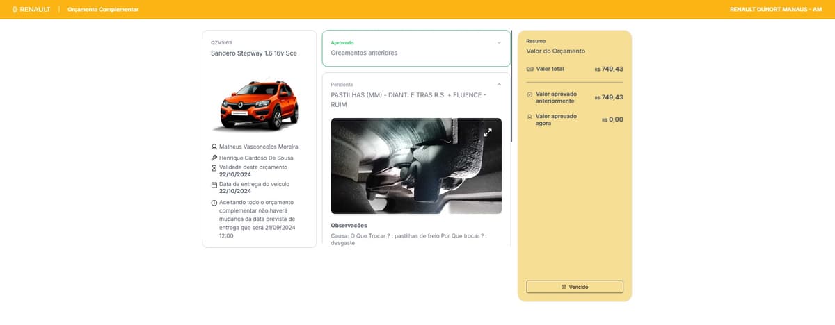Screen dimensions: 835x325
Task: Click the money icon beside Valor total
Action: (x=530, y=69)
